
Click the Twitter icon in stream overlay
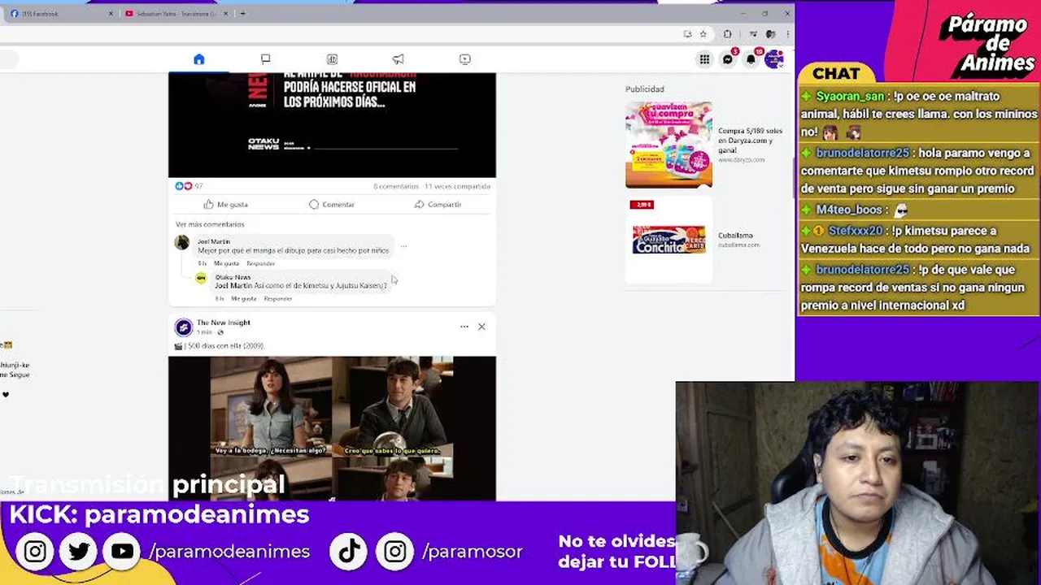79,552
